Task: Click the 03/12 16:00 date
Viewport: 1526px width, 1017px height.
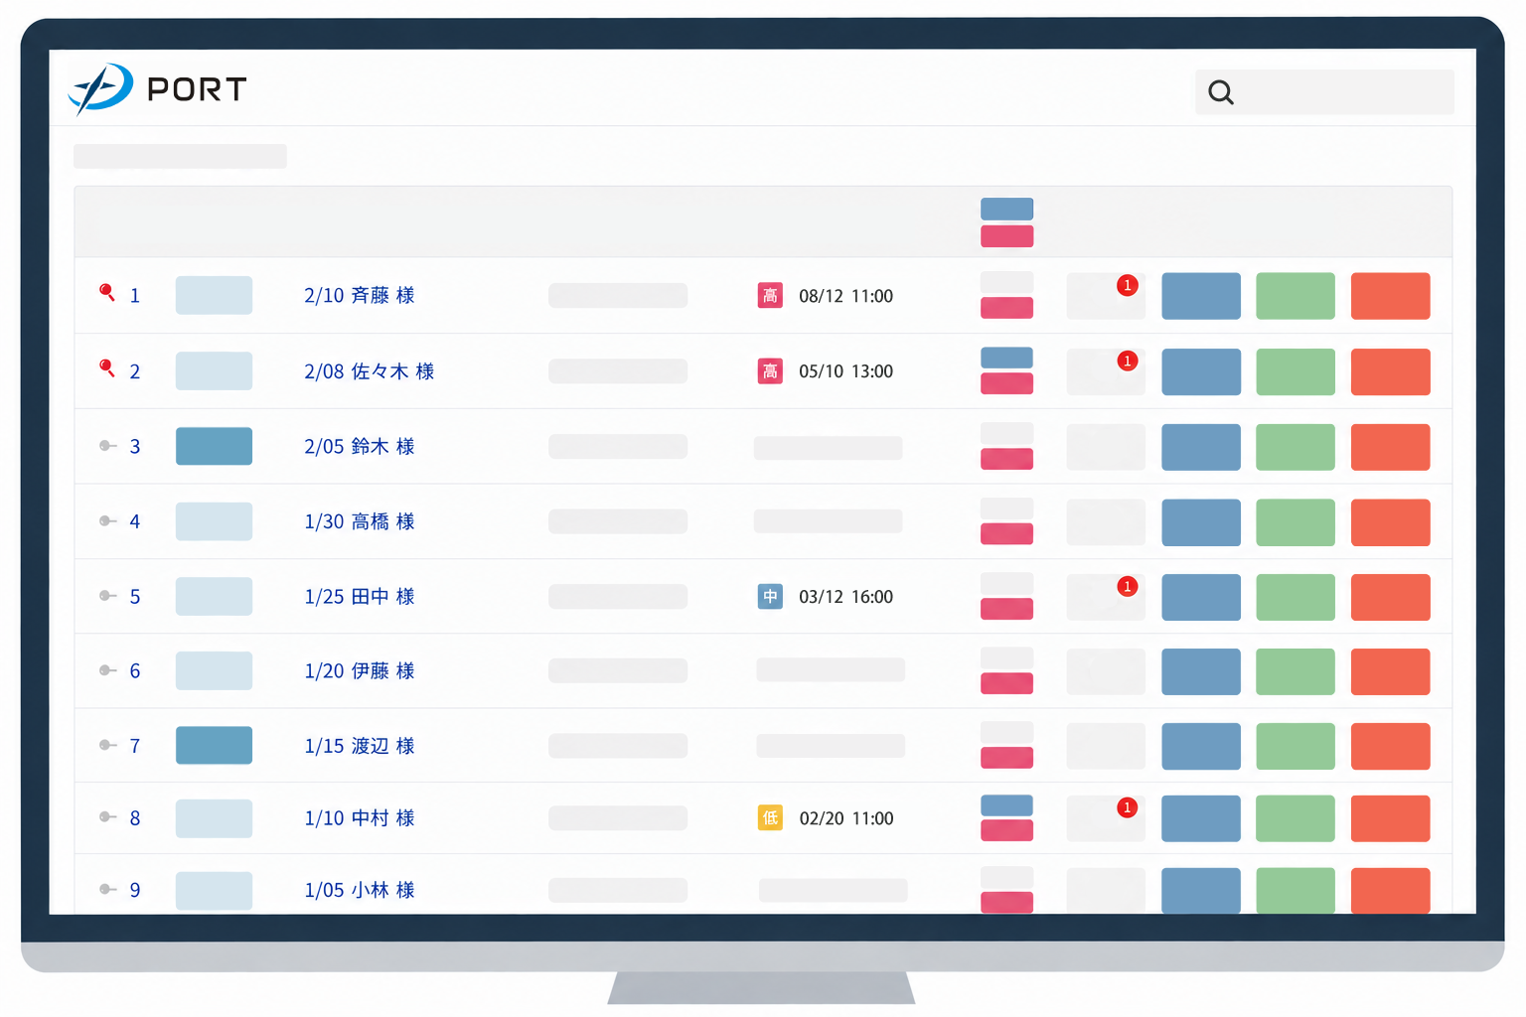Action: (x=846, y=597)
